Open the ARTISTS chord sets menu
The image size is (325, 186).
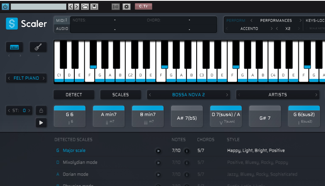[x=277, y=95]
